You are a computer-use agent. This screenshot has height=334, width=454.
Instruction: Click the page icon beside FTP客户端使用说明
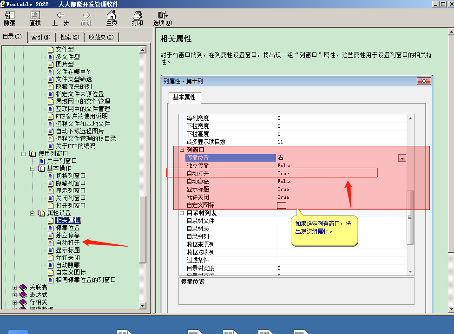click(51, 116)
